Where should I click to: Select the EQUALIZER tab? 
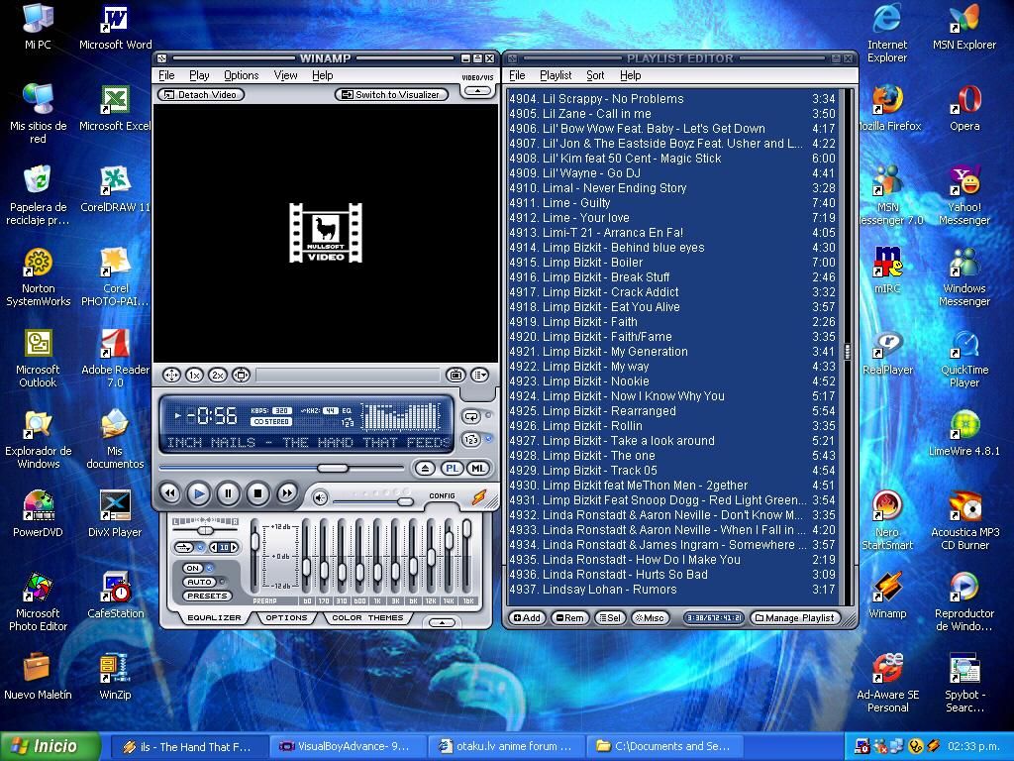coord(214,618)
